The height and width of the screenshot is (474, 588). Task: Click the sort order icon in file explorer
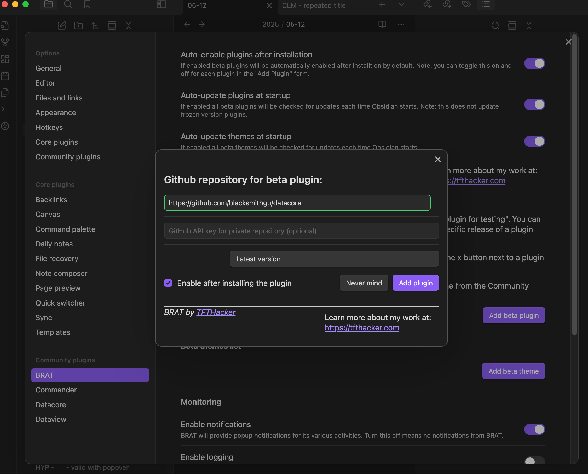pyautogui.click(x=95, y=25)
